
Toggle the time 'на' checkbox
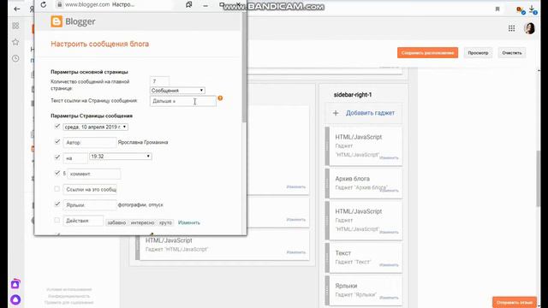(x=57, y=157)
